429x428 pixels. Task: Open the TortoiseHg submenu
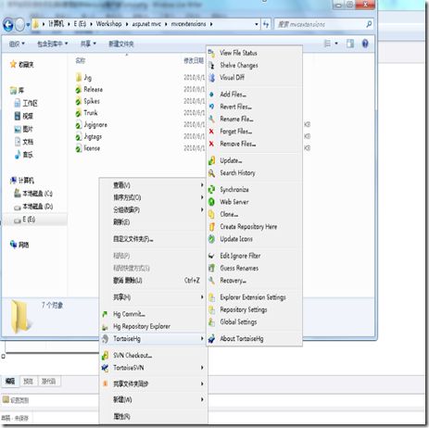coord(154,339)
